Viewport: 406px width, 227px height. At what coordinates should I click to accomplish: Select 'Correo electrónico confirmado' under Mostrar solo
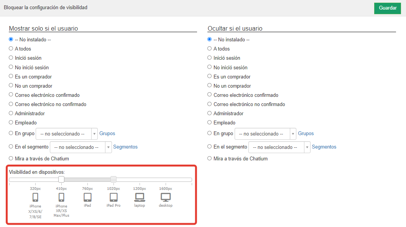pyautogui.click(x=11, y=95)
